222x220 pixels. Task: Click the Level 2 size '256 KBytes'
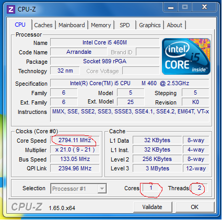(157, 159)
